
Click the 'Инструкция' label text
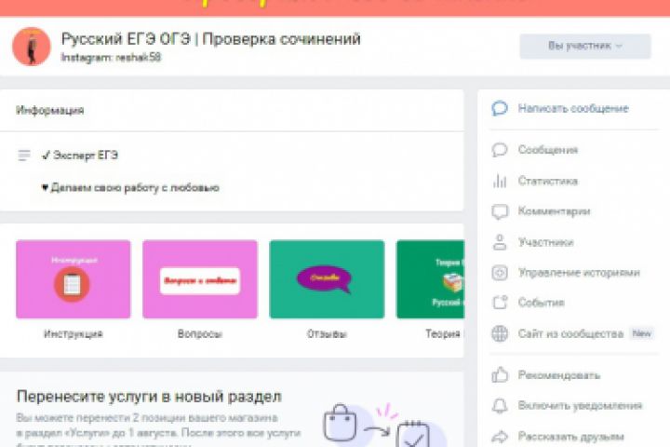point(74,334)
